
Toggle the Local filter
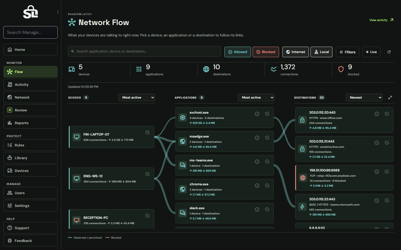point(321,52)
